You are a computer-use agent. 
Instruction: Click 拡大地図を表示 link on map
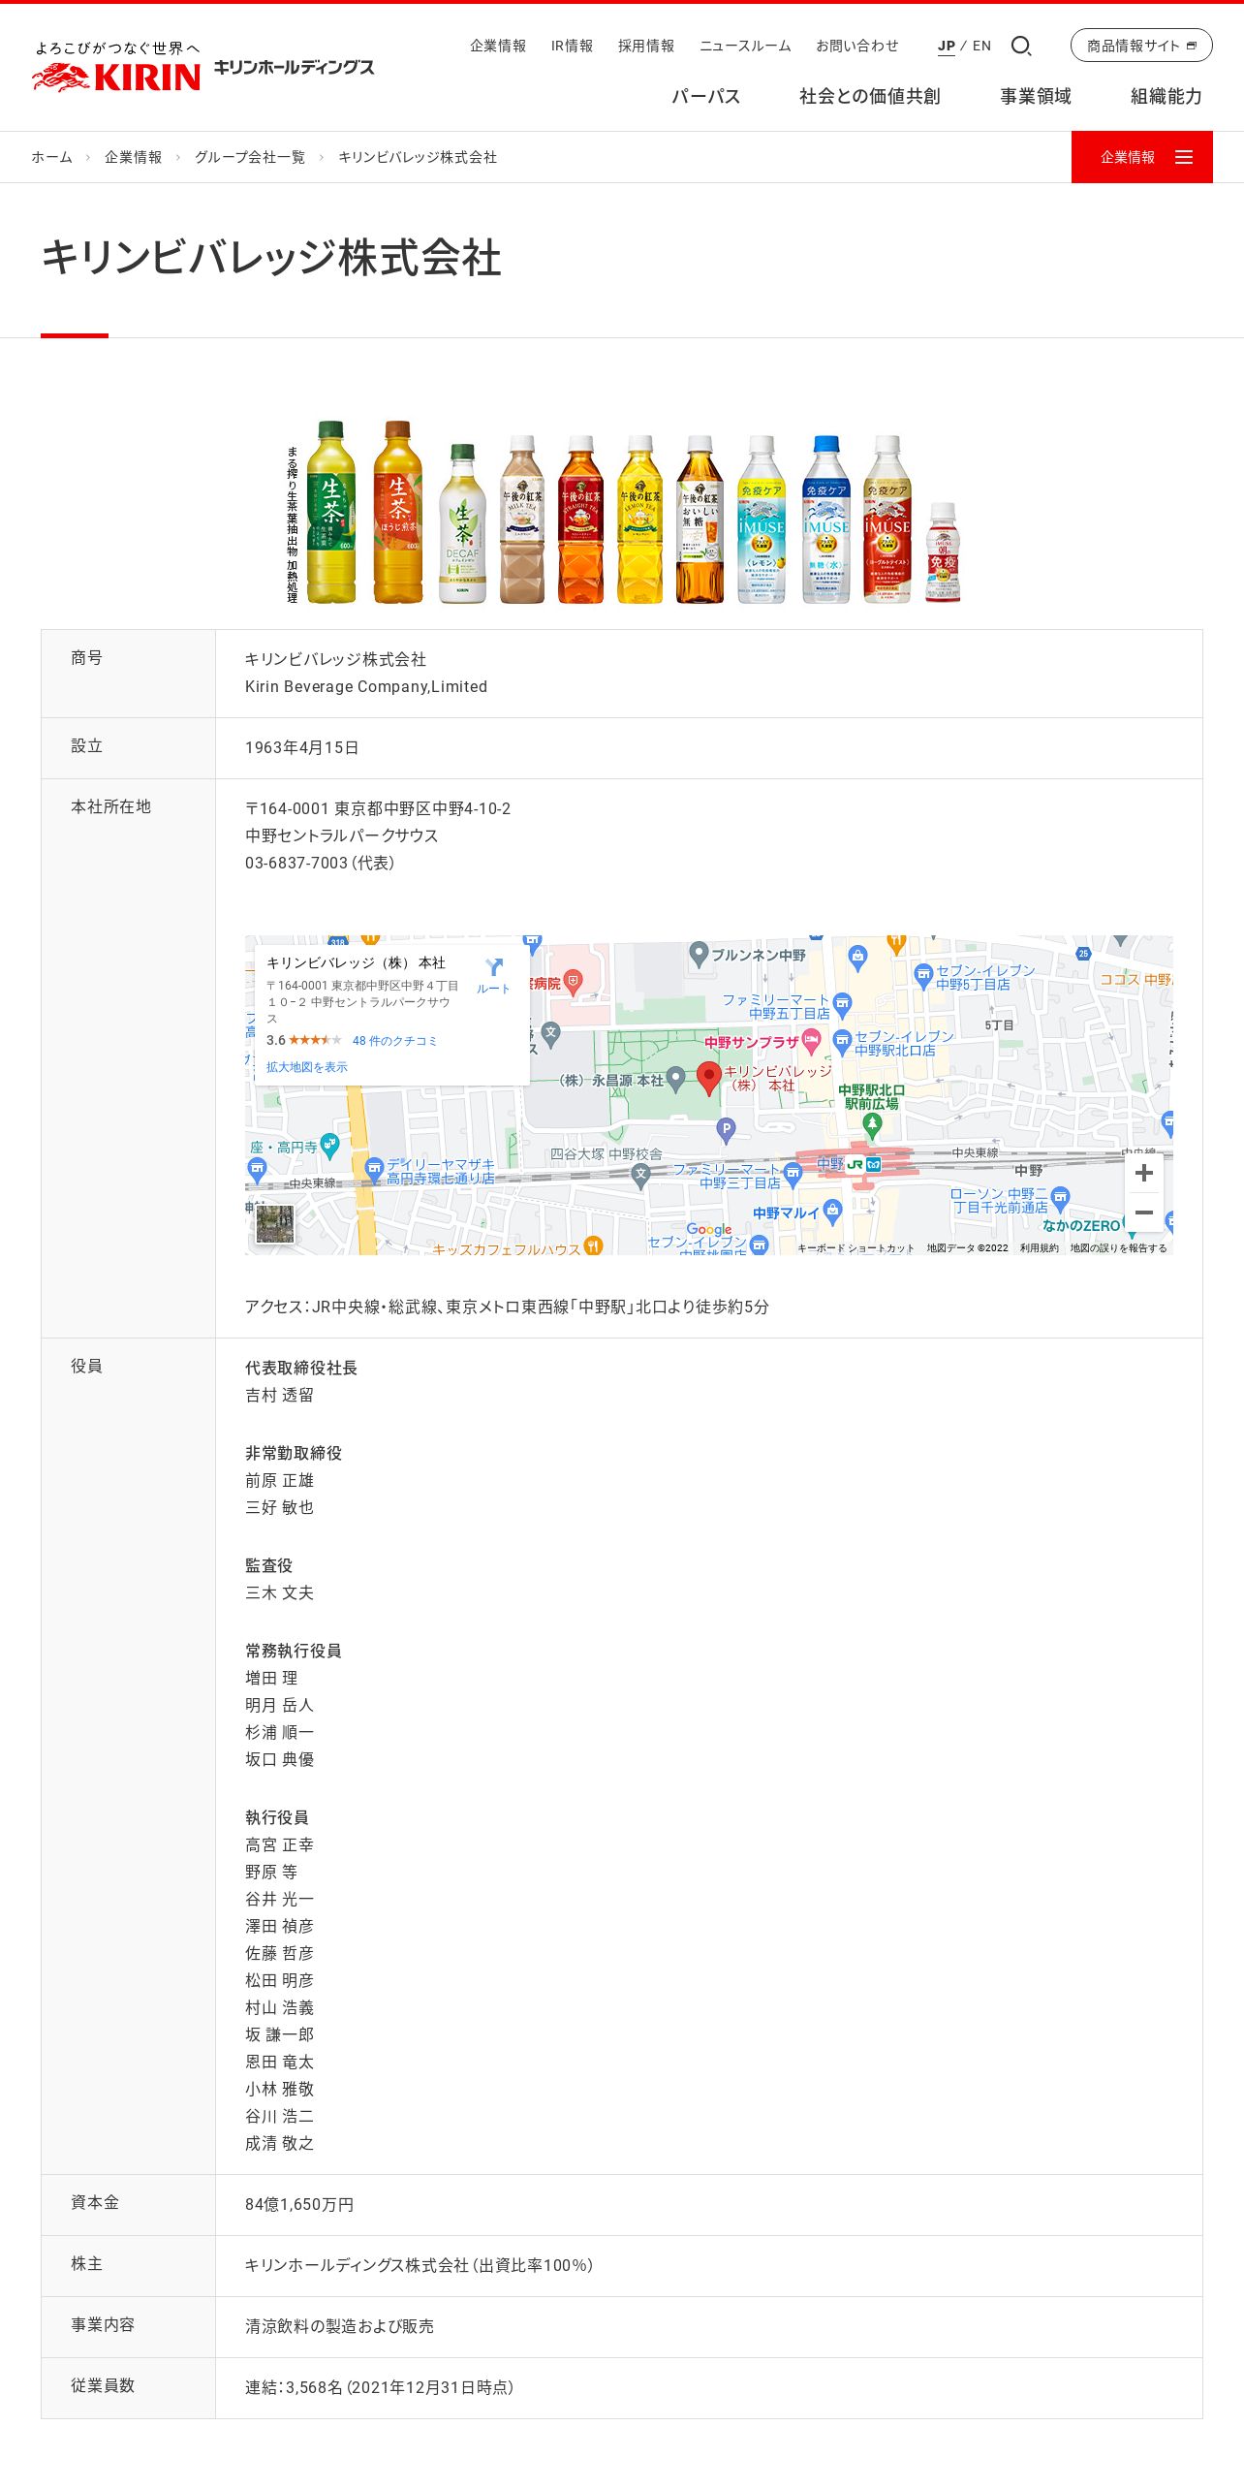coord(306,1066)
